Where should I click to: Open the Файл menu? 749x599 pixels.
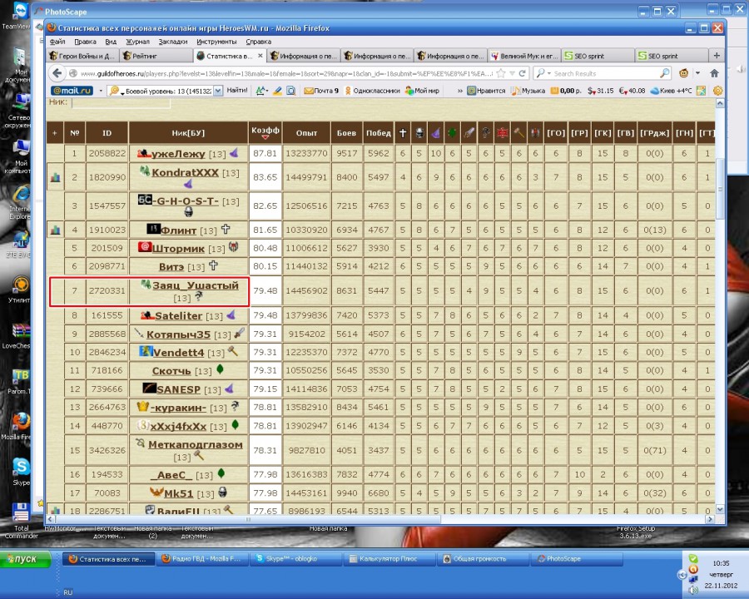click(x=57, y=42)
